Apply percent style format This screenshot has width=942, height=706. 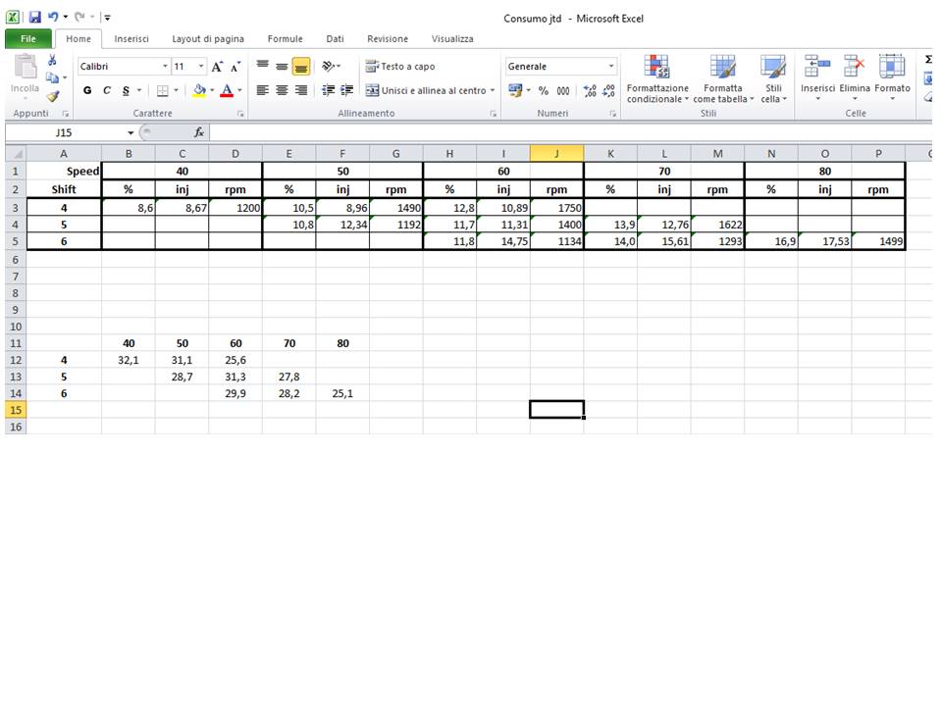click(x=543, y=90)
